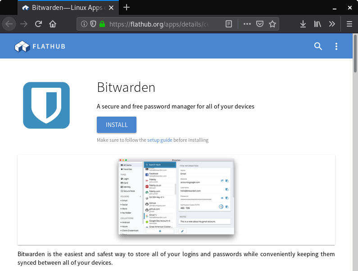This screenshot has height=271, width=358.
Task: Click the flathub.org URL address field
Action: pyautogui.click(x=162, y=24)
